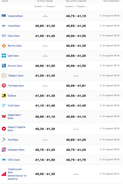The image size is (123, 184).
Task: Click the Укргазбанк logo icon
Action: pyautogui.click(x=4, y=26)
